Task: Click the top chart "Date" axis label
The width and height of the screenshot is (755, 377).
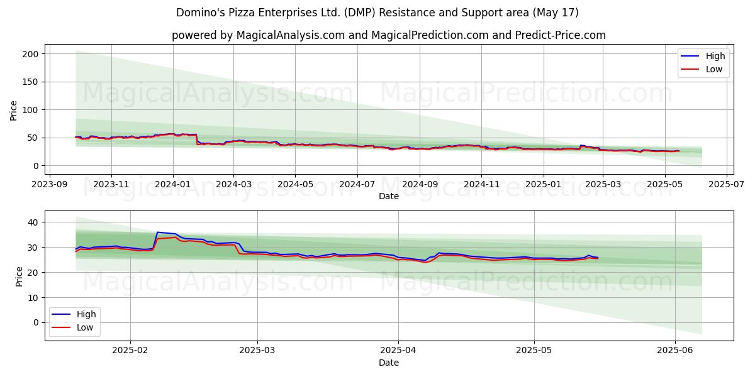Action: tap(389, 197)
